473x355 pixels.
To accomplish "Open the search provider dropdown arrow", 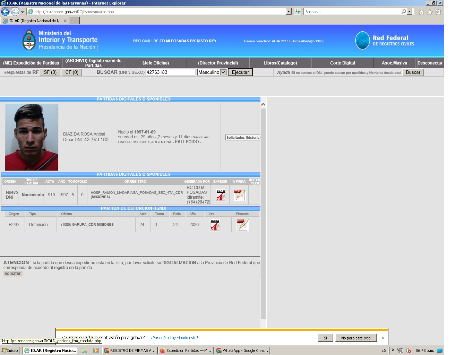I will point(410,12).
